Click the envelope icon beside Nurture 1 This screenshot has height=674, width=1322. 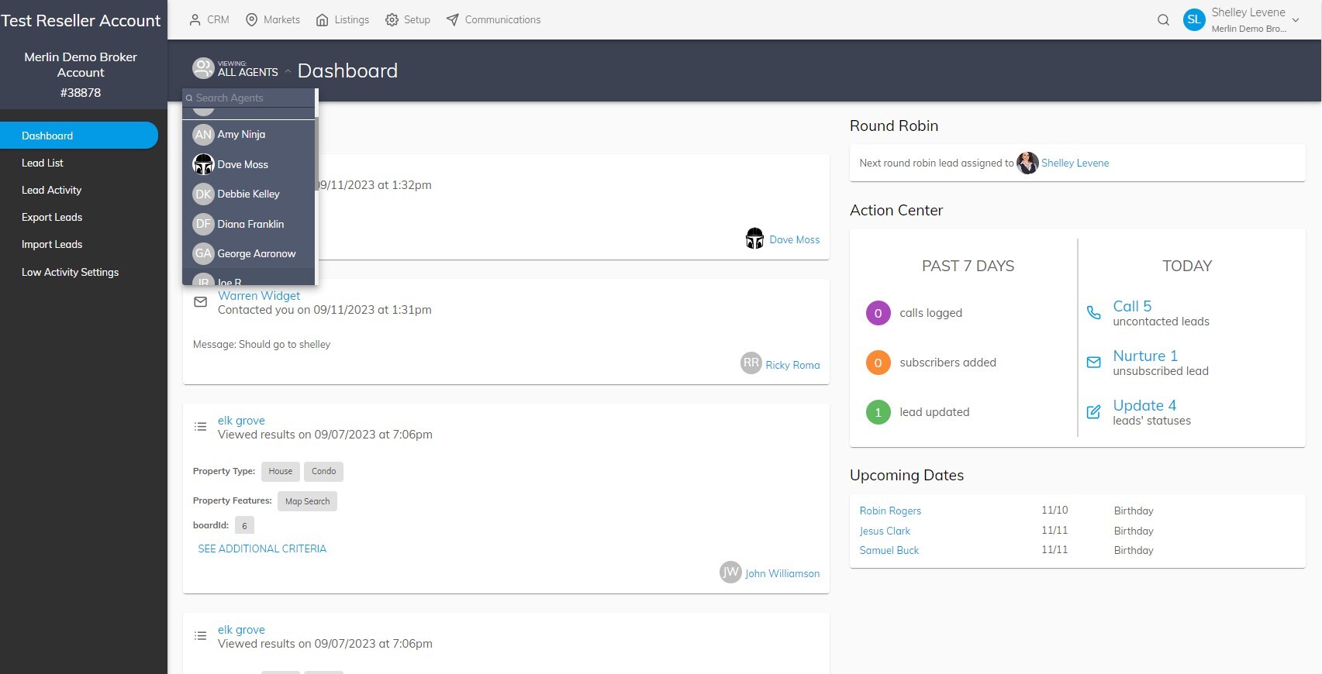pos(1093,363)
